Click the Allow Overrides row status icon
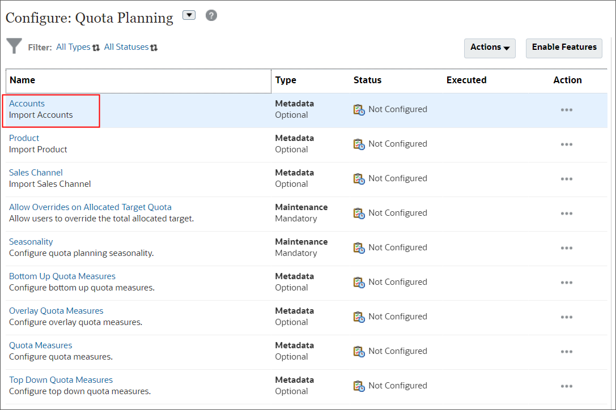The image size is (616, 410). tap(359, 213)
